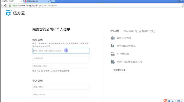Click the NetEase mail tab favicon
This screenshot has width=184, height=102.
pyautogui.click(x=26, y=1)
